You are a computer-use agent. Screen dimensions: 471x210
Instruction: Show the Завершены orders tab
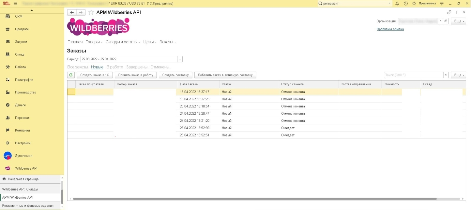click(137, 67)
